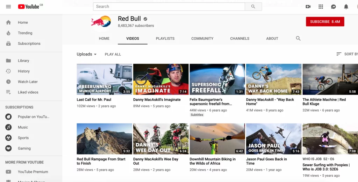Click WHO IS JOB S2 E6 text

coord(318,159)
